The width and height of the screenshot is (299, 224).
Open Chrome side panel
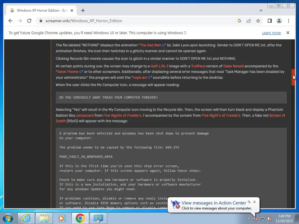pos(270,21)
